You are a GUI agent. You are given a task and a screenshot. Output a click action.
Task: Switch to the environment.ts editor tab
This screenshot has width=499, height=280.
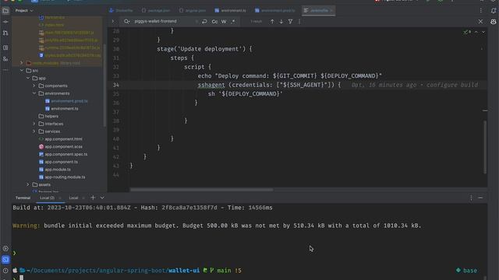pos(231,10)
